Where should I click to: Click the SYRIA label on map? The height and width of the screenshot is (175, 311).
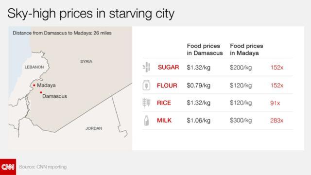click(86, 62)
